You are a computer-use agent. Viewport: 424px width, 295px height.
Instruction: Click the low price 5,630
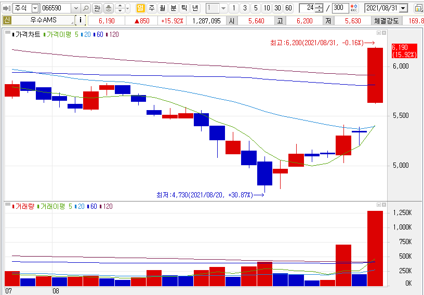pyautogui.click(x=353, y=21)
